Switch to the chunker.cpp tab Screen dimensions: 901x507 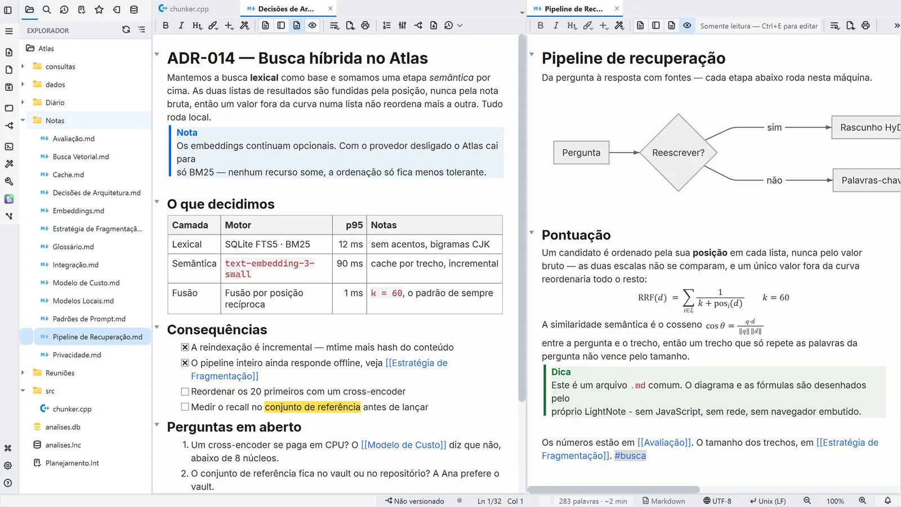[189, 9]
